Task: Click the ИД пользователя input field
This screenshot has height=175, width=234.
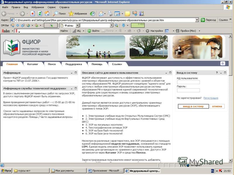Action: tap(188, 82)
